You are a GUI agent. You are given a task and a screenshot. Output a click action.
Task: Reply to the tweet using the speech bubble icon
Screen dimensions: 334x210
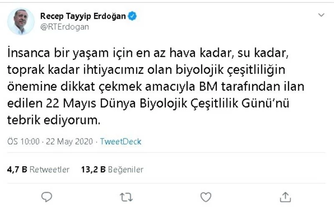coord(47,196)
